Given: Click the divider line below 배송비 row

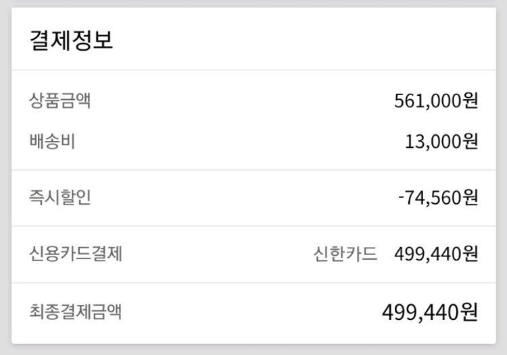Looking at the screenshot, I should point(254,170).
